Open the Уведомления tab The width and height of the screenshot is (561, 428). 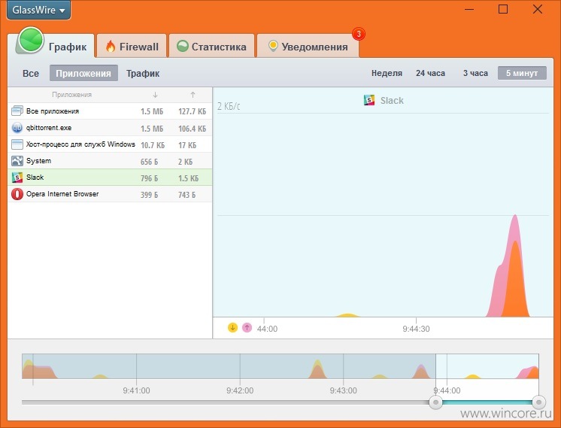(308, 46)
